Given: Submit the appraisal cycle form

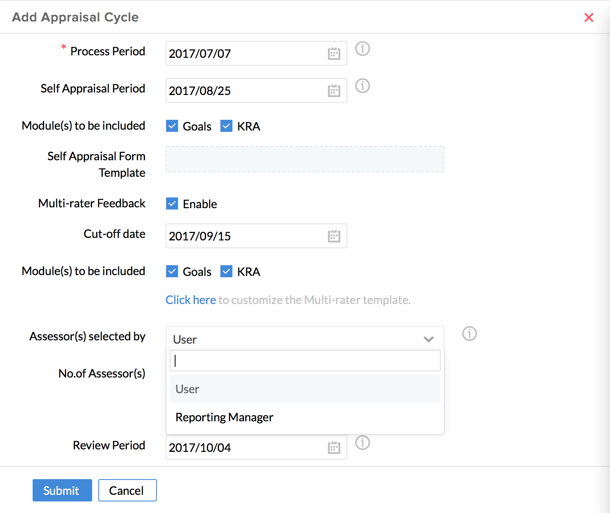Looking at the screenshot, I should (x=62, y=490).
